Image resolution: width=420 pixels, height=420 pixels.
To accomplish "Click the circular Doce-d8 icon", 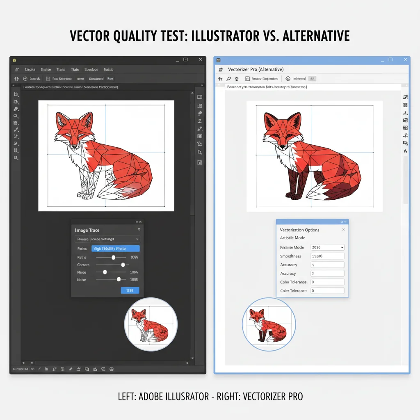I will click(x=25, y=79).
